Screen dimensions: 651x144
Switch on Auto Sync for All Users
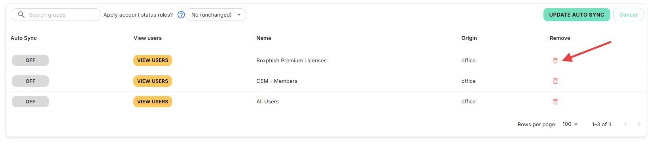pyautogui.click(x=30, y=101)
